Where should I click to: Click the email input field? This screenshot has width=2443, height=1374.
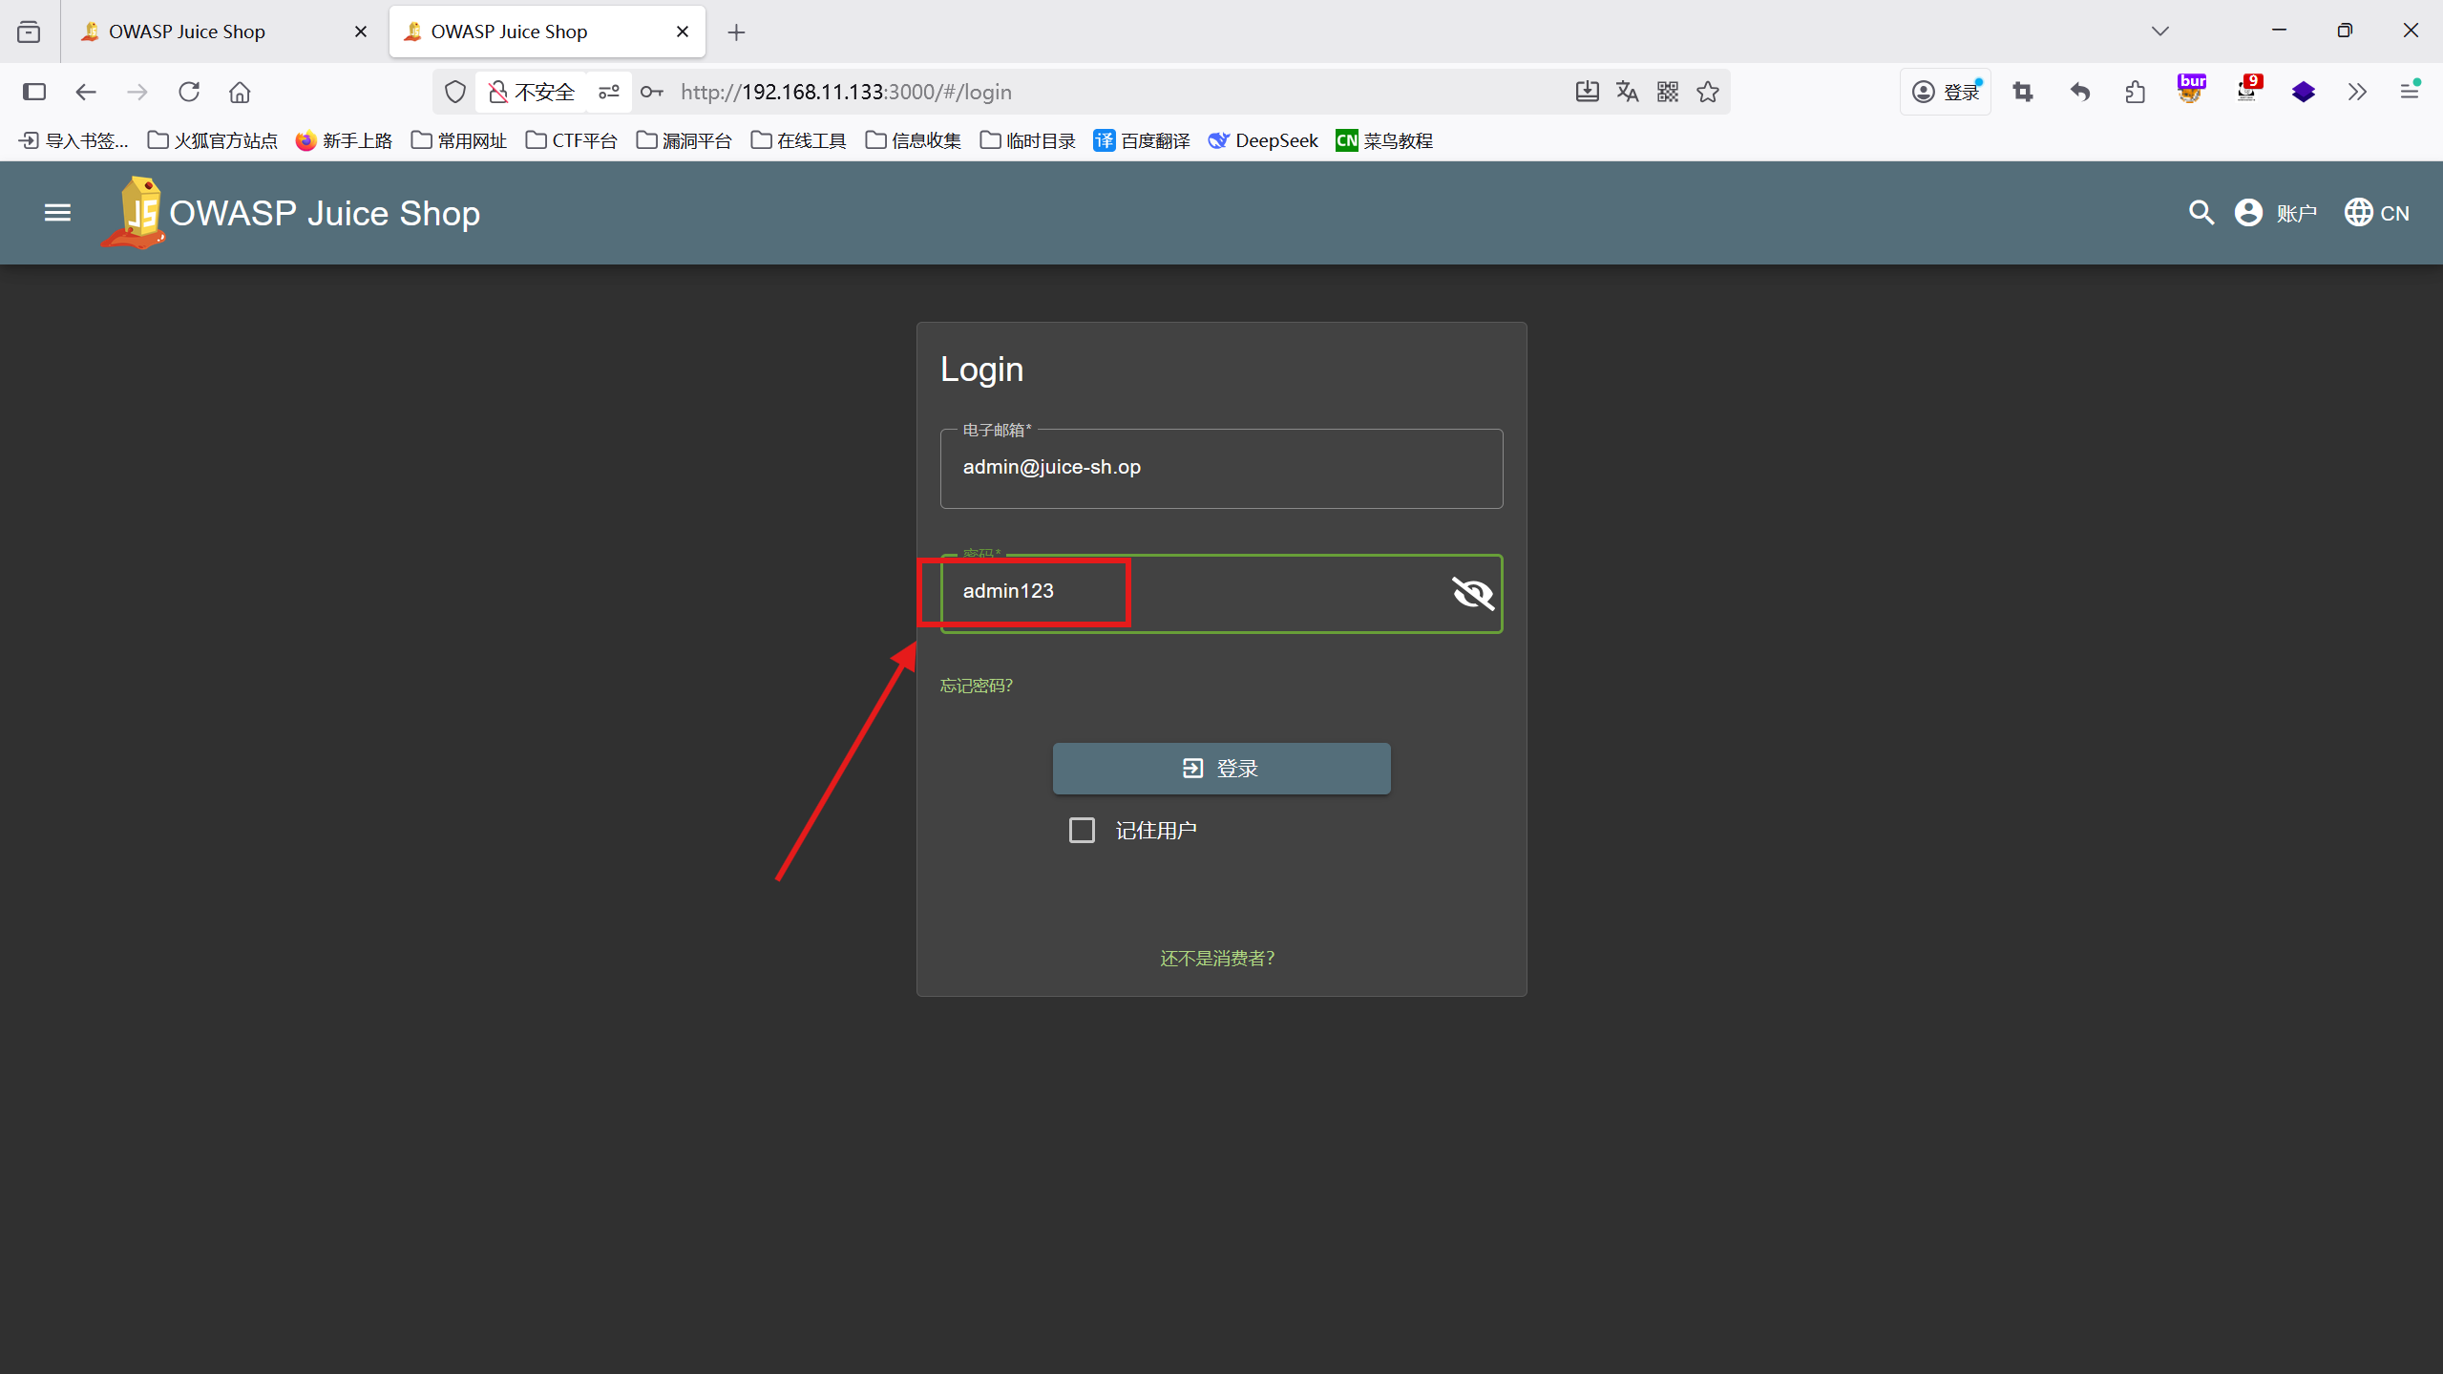click(x=1221, y=468)
